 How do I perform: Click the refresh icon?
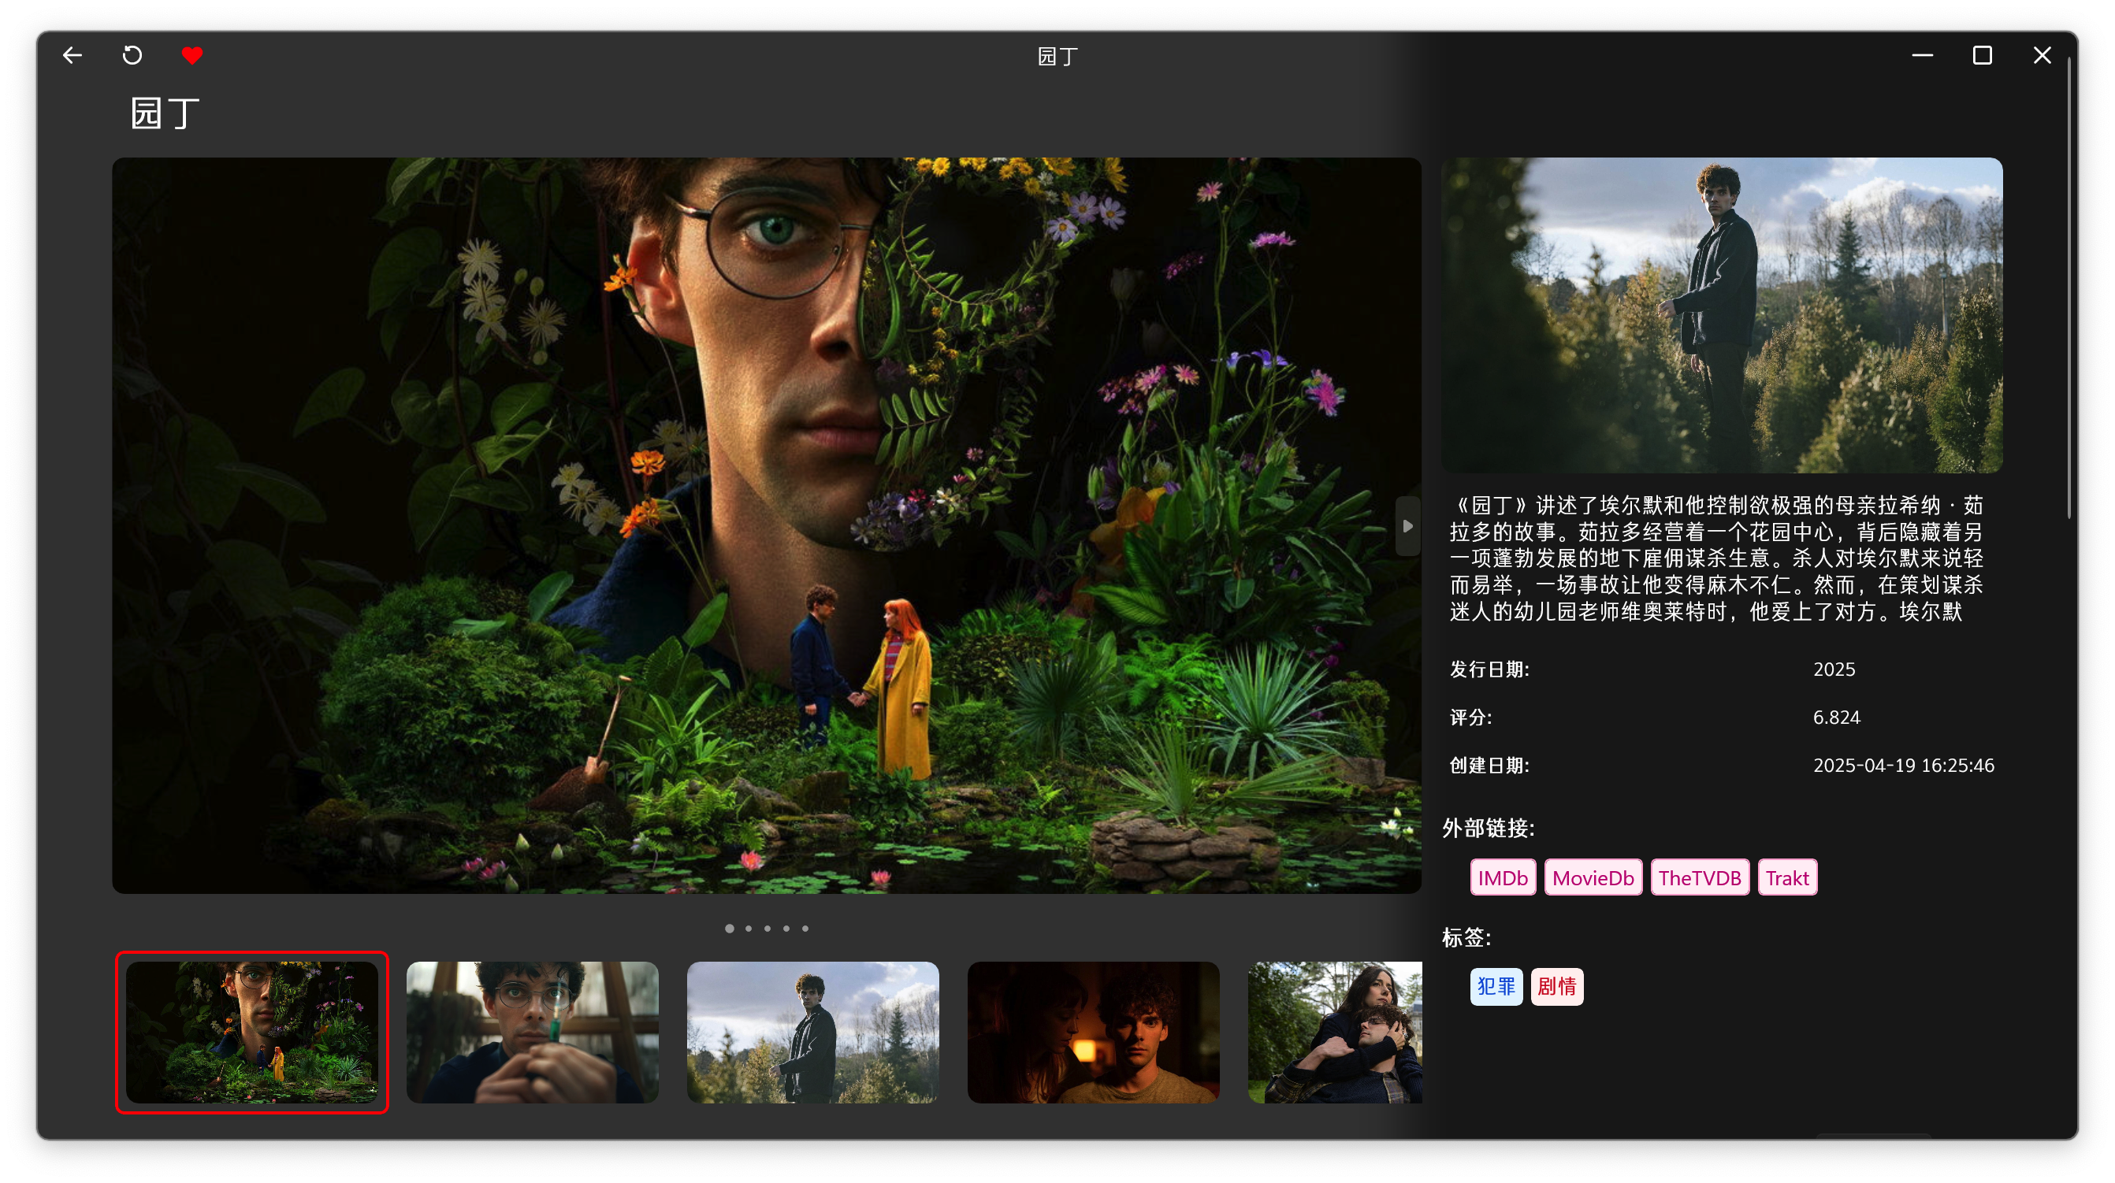click(132, 55)
